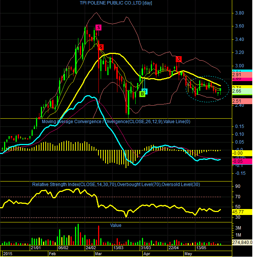This screenshot has height=257, width=256.
Task: Click the 90 RSI axis label
Action: coord(237,186)
